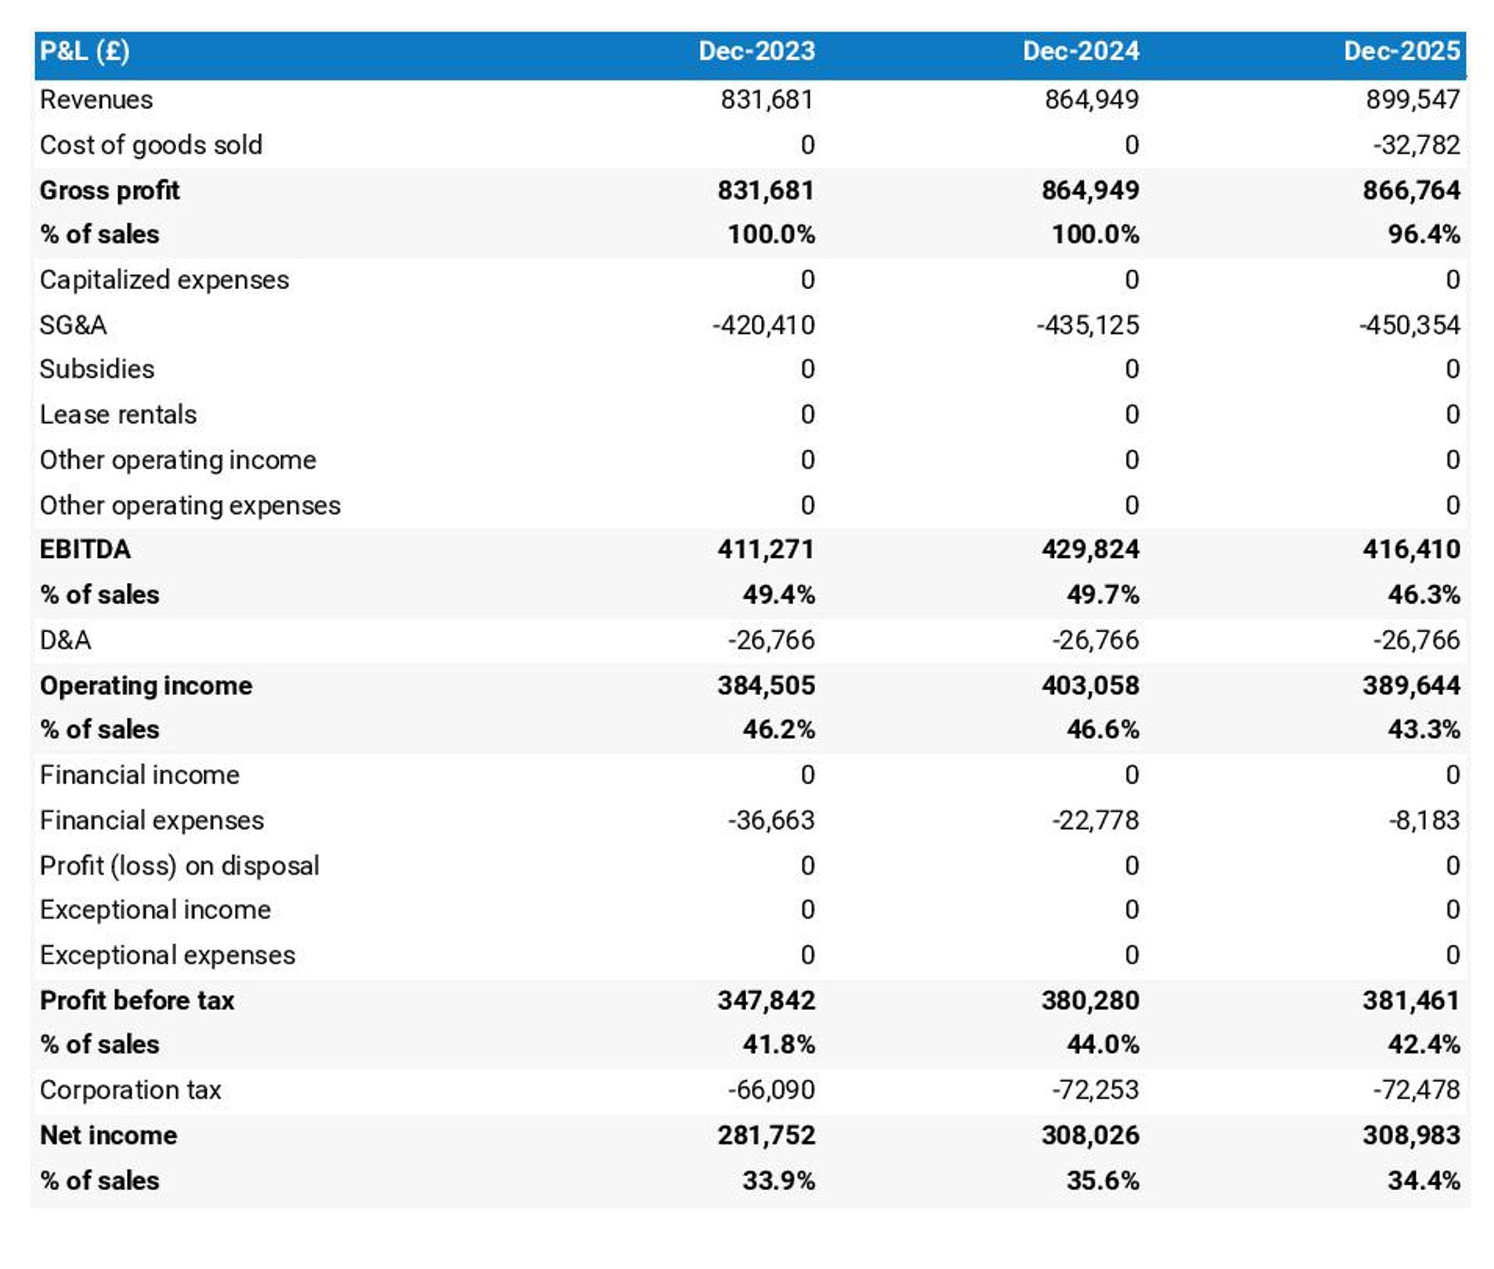Viewport: 1494px width, 1269px height.
Task: Select the Operating income row label
Action: pos(146,686)
